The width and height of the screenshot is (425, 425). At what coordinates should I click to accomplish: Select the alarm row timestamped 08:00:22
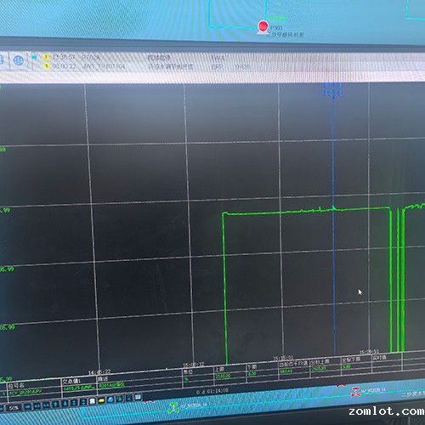pyautogui.click(x=147, y=66)
